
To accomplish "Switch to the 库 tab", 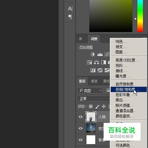I will pyautogui.click(x=81, y=39).
